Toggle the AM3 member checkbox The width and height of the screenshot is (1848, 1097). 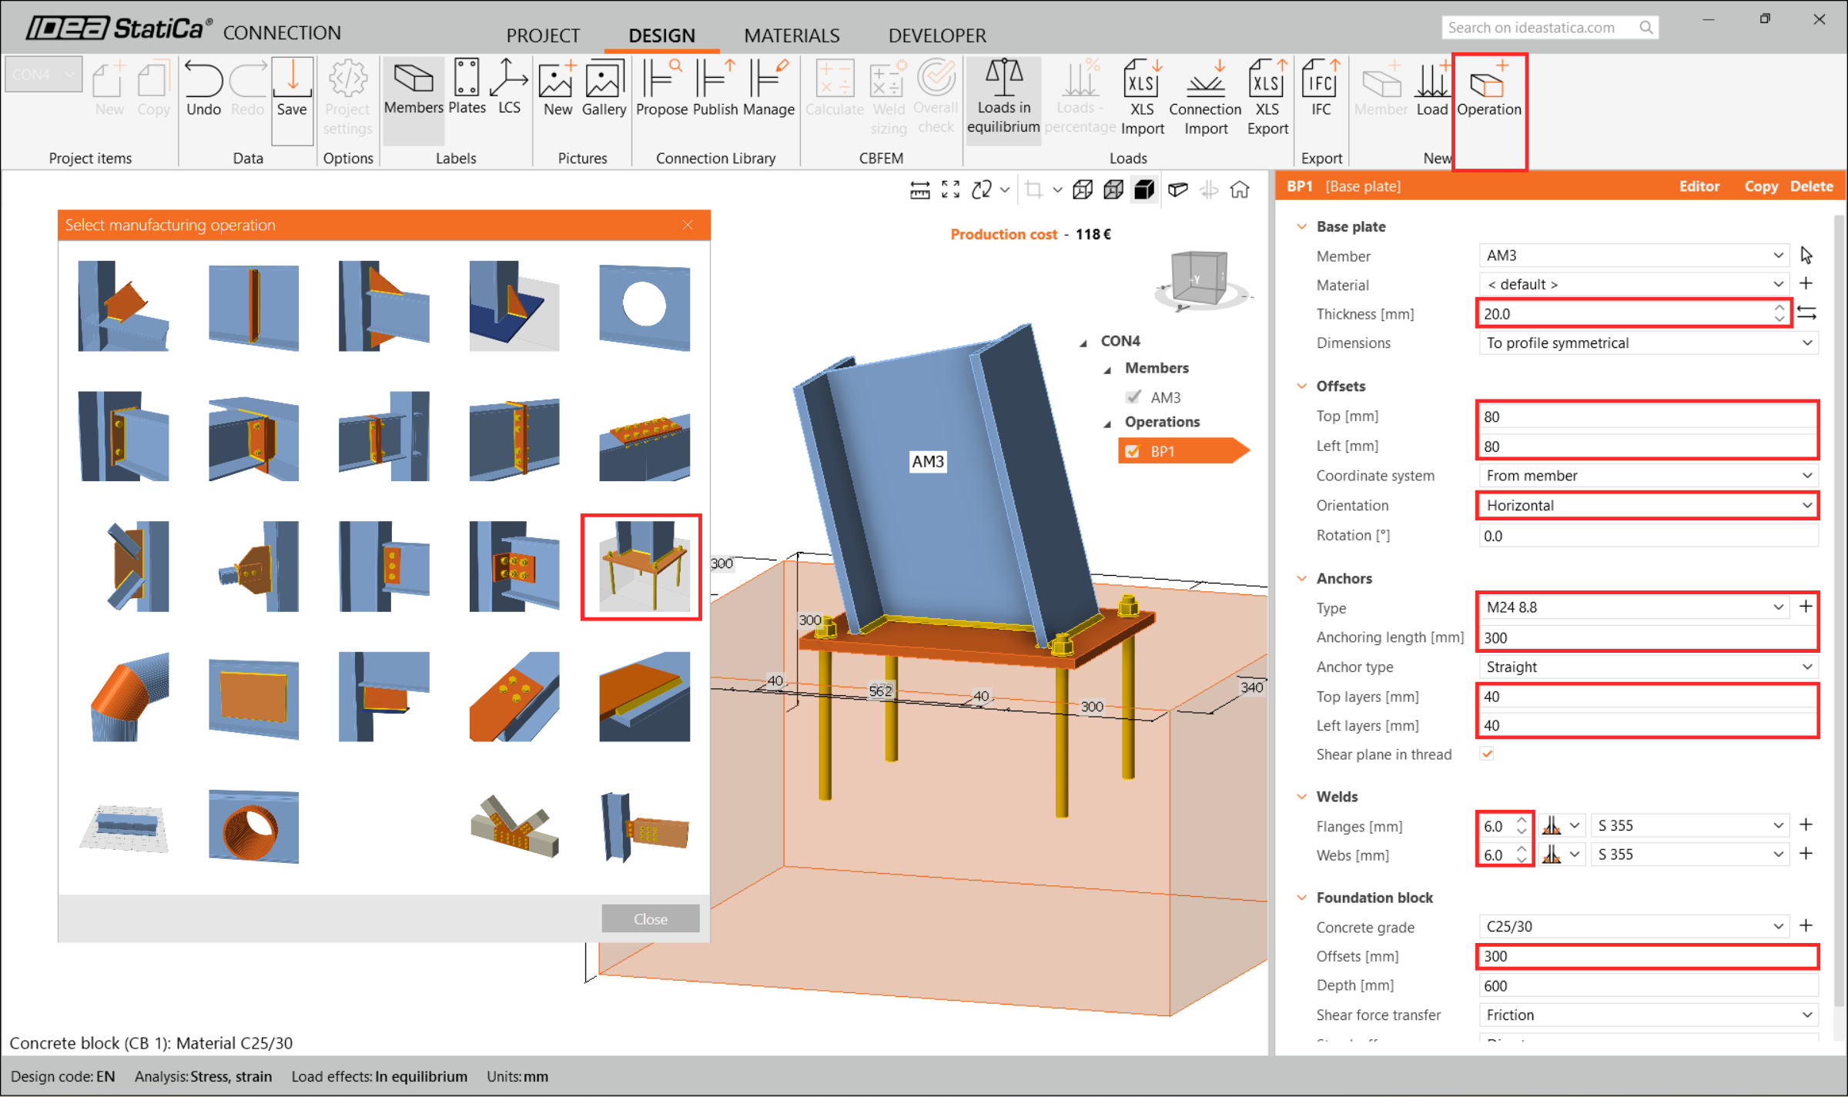click(1133, 397)
